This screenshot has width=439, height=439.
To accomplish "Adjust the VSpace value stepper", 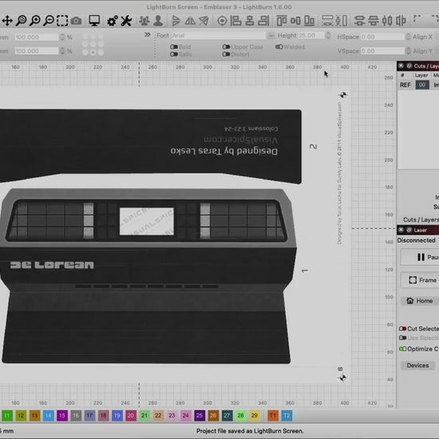I will 408,51.
